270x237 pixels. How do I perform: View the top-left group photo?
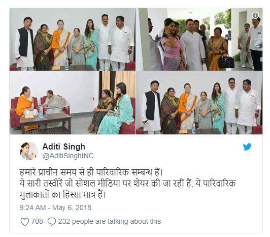point(72,39)
